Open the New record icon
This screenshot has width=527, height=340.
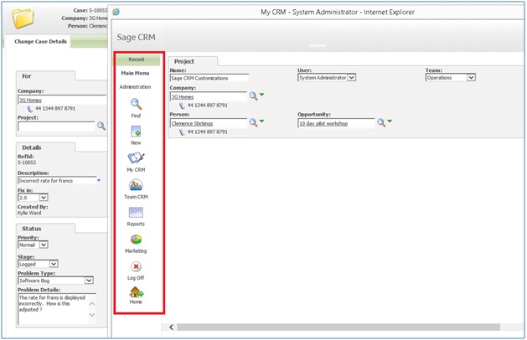click(x=136, y=131)
